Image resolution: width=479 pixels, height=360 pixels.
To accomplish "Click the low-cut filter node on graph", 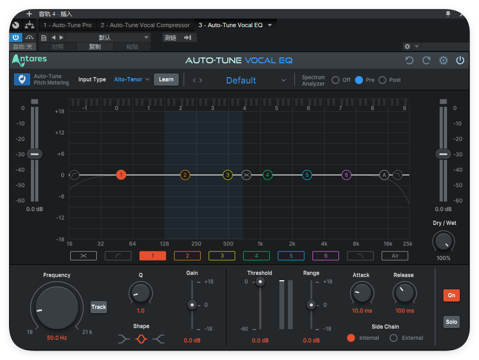I will point(75,175).
